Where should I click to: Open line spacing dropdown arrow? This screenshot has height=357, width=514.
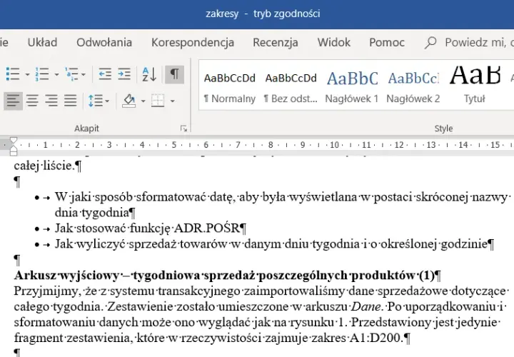coord(108,101)
